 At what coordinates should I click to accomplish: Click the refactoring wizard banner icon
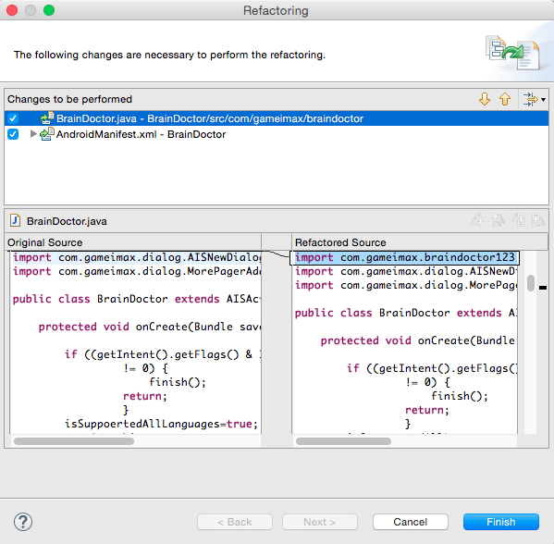pyautogui.click(x=512, y=53)
